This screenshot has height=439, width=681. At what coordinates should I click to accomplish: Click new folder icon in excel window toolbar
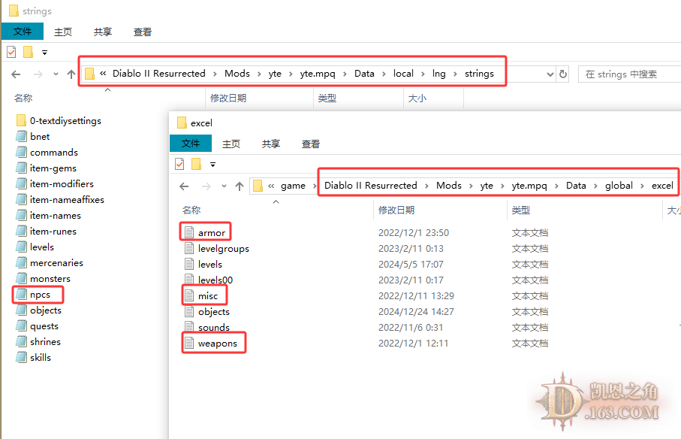[x=196, y=164]
